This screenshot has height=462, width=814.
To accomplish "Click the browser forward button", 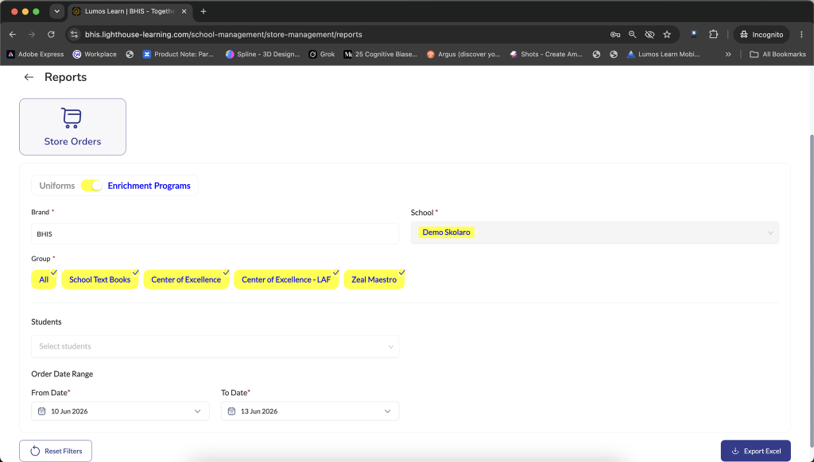I will pyautogui.click(x=32, y=34).
